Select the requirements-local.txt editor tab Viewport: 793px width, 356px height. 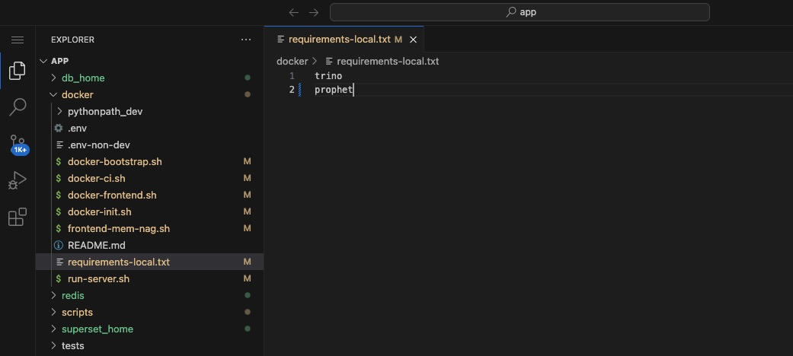344,40
